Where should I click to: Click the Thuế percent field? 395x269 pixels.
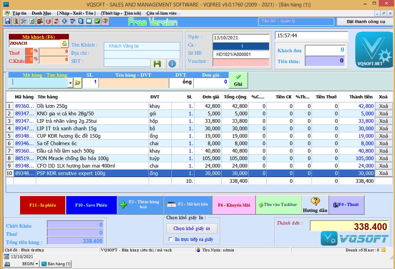(29, 52)
